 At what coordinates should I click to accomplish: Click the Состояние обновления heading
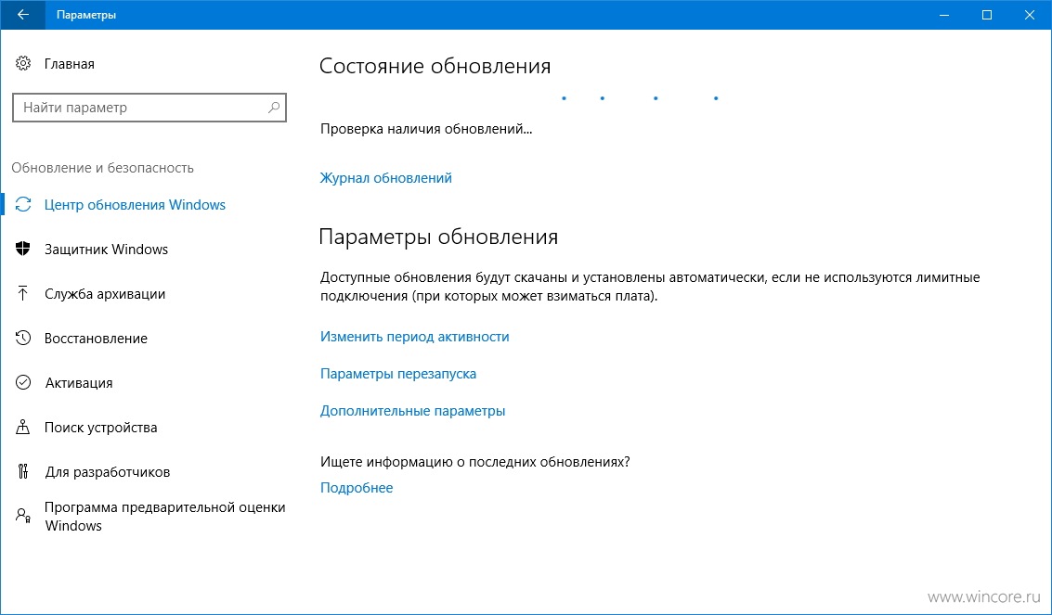click(435, 66)
